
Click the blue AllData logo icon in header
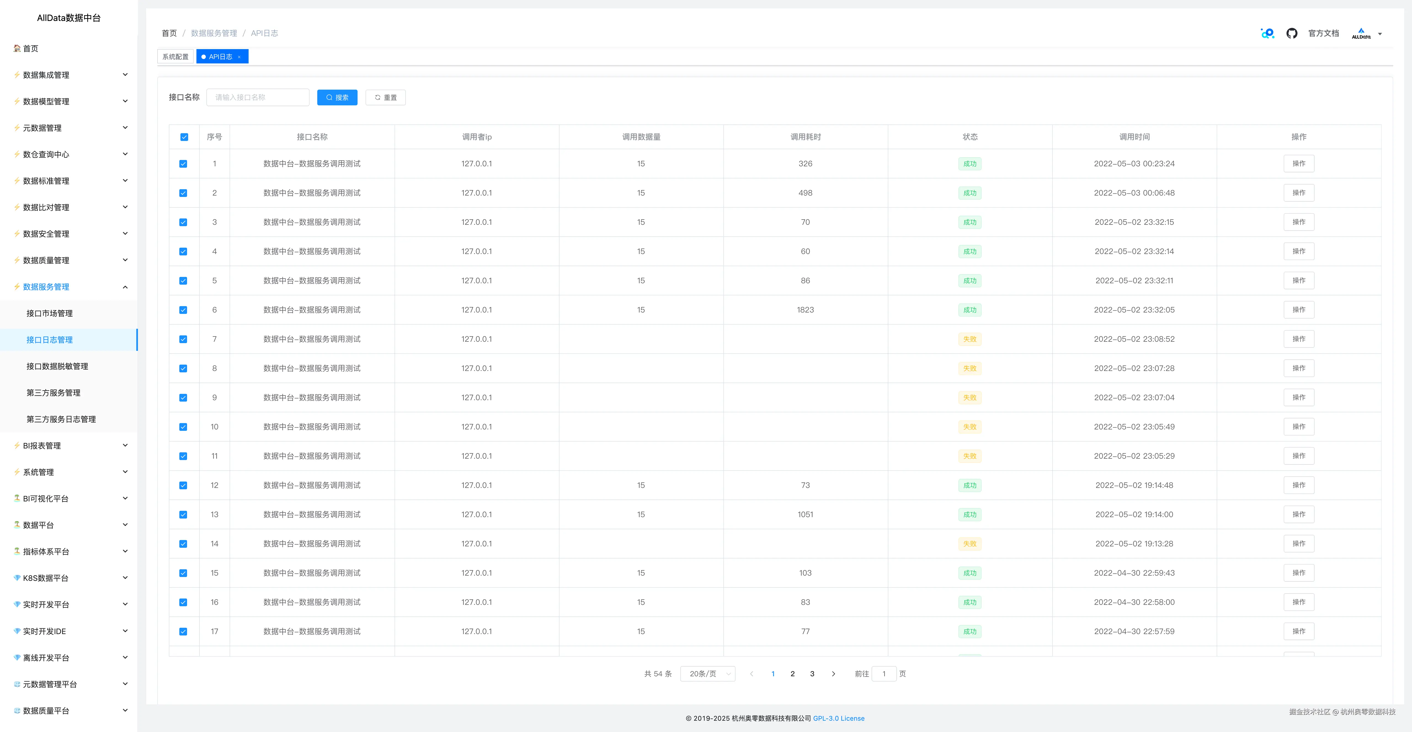1267,33
